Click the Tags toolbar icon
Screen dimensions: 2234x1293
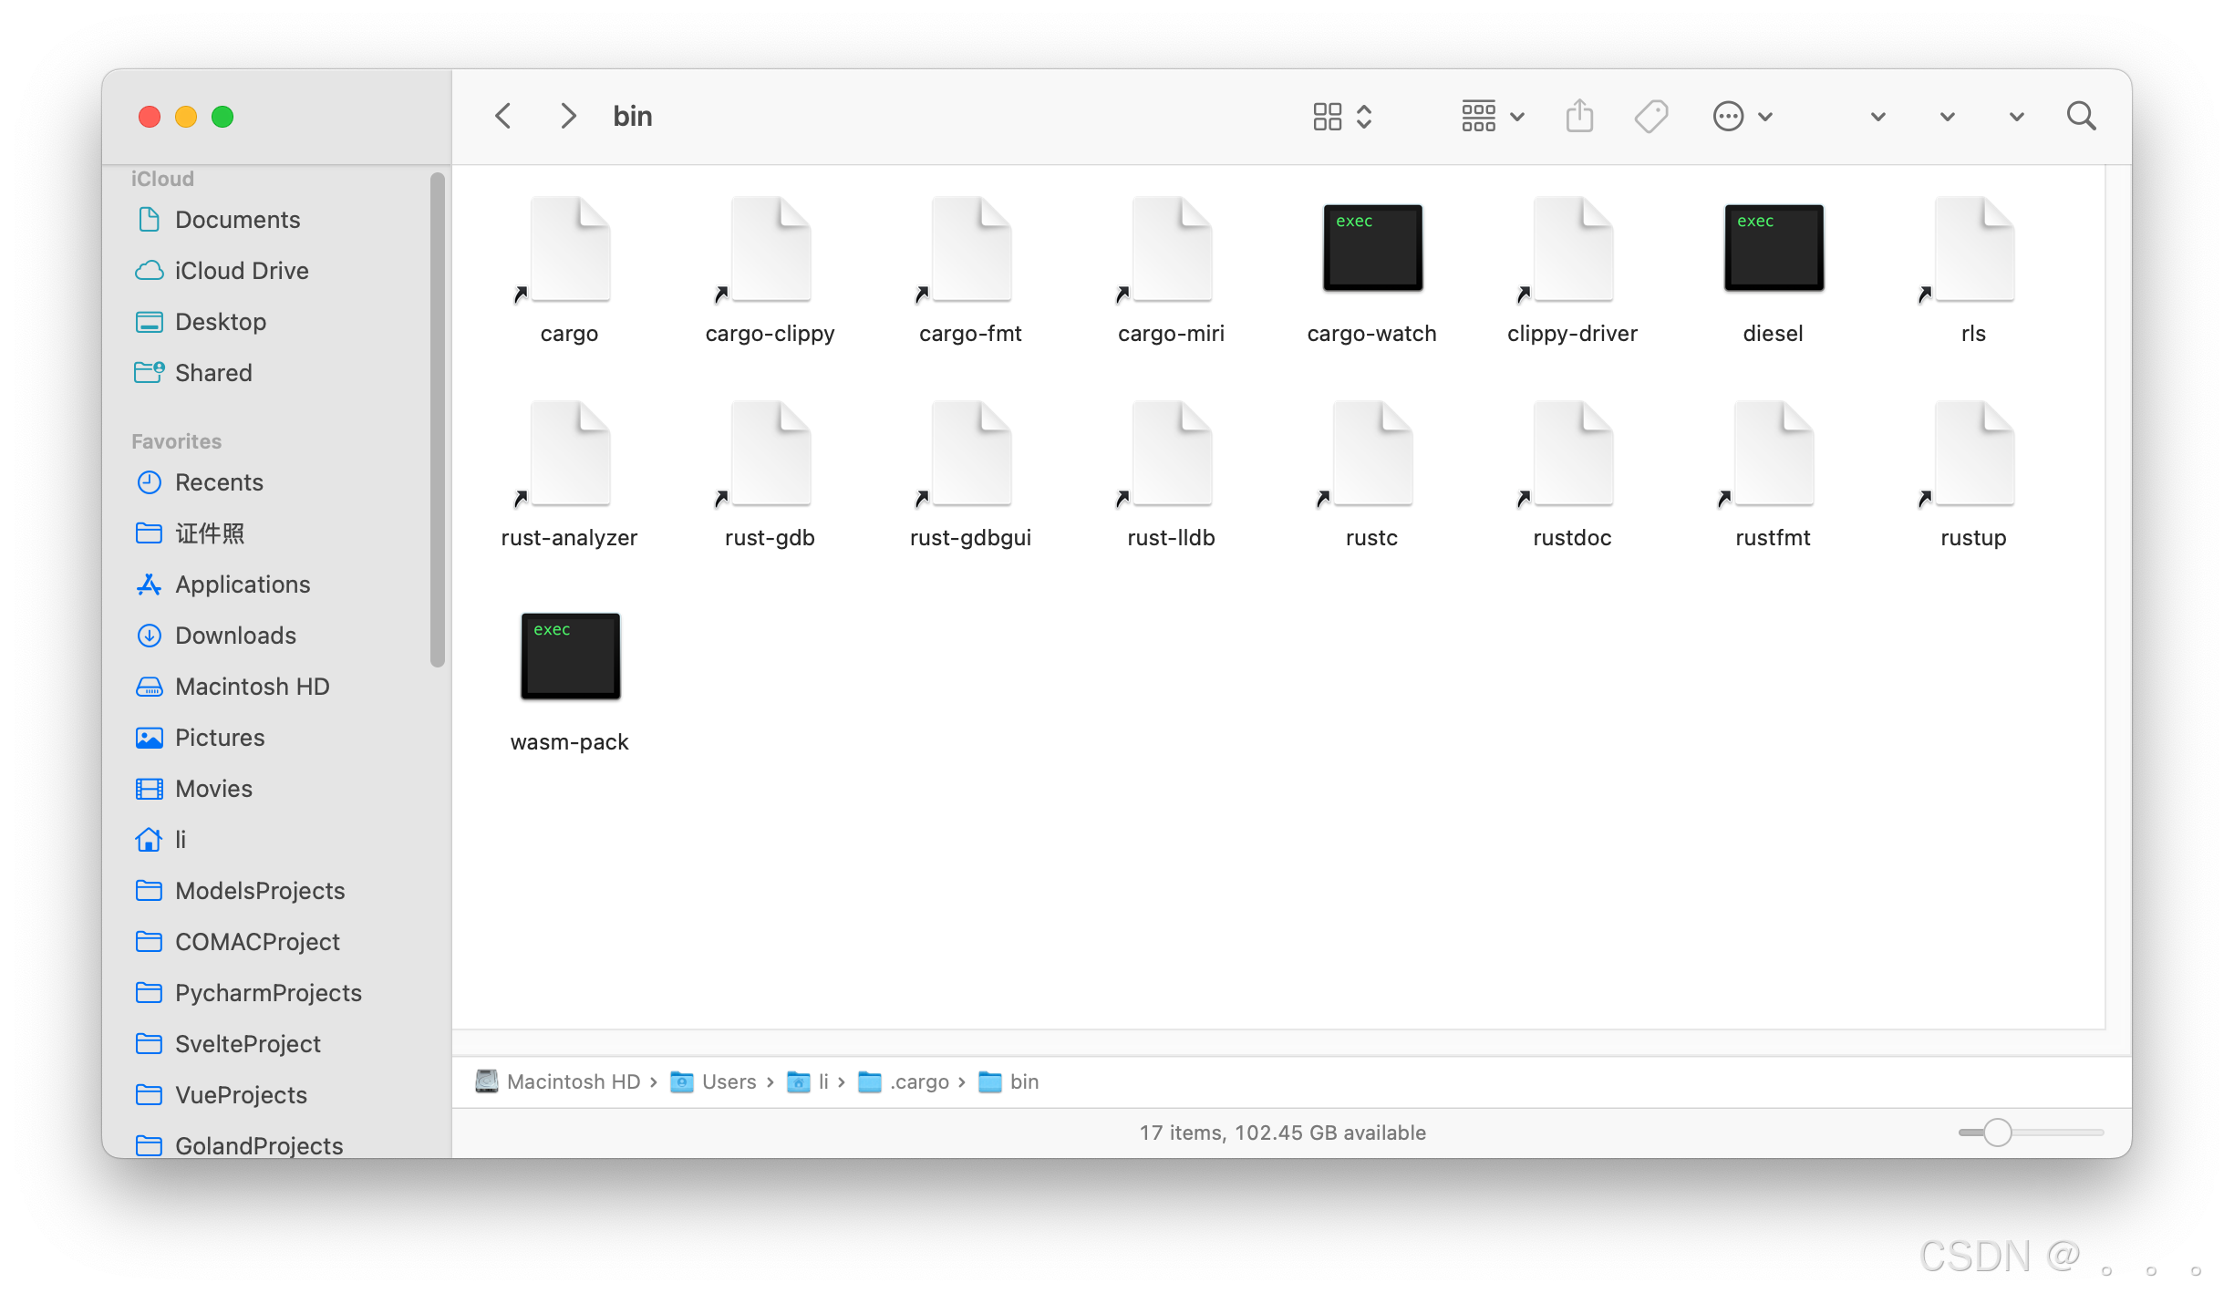click(x=1651, y=116)
